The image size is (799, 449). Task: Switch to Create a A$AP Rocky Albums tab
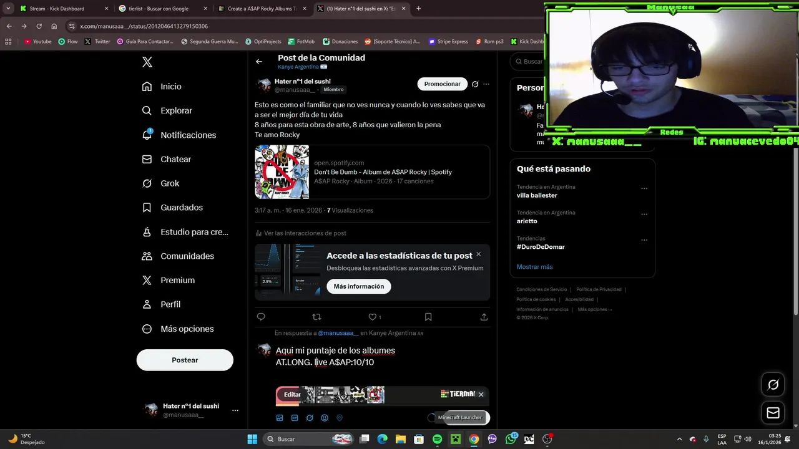pyautogui.click(x=261, y=9)
